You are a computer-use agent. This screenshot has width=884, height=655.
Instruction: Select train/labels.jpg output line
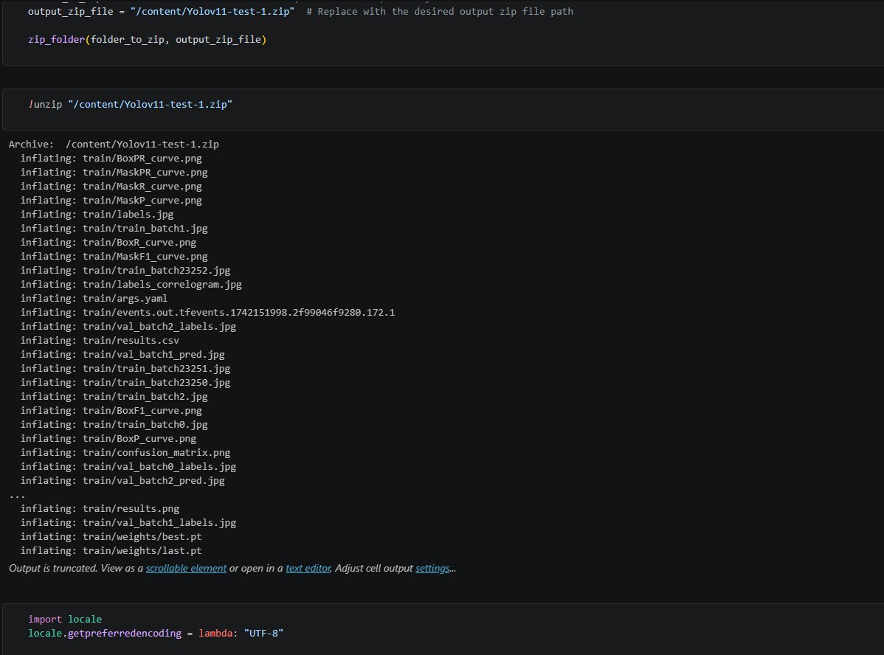[x=97, y=214]
